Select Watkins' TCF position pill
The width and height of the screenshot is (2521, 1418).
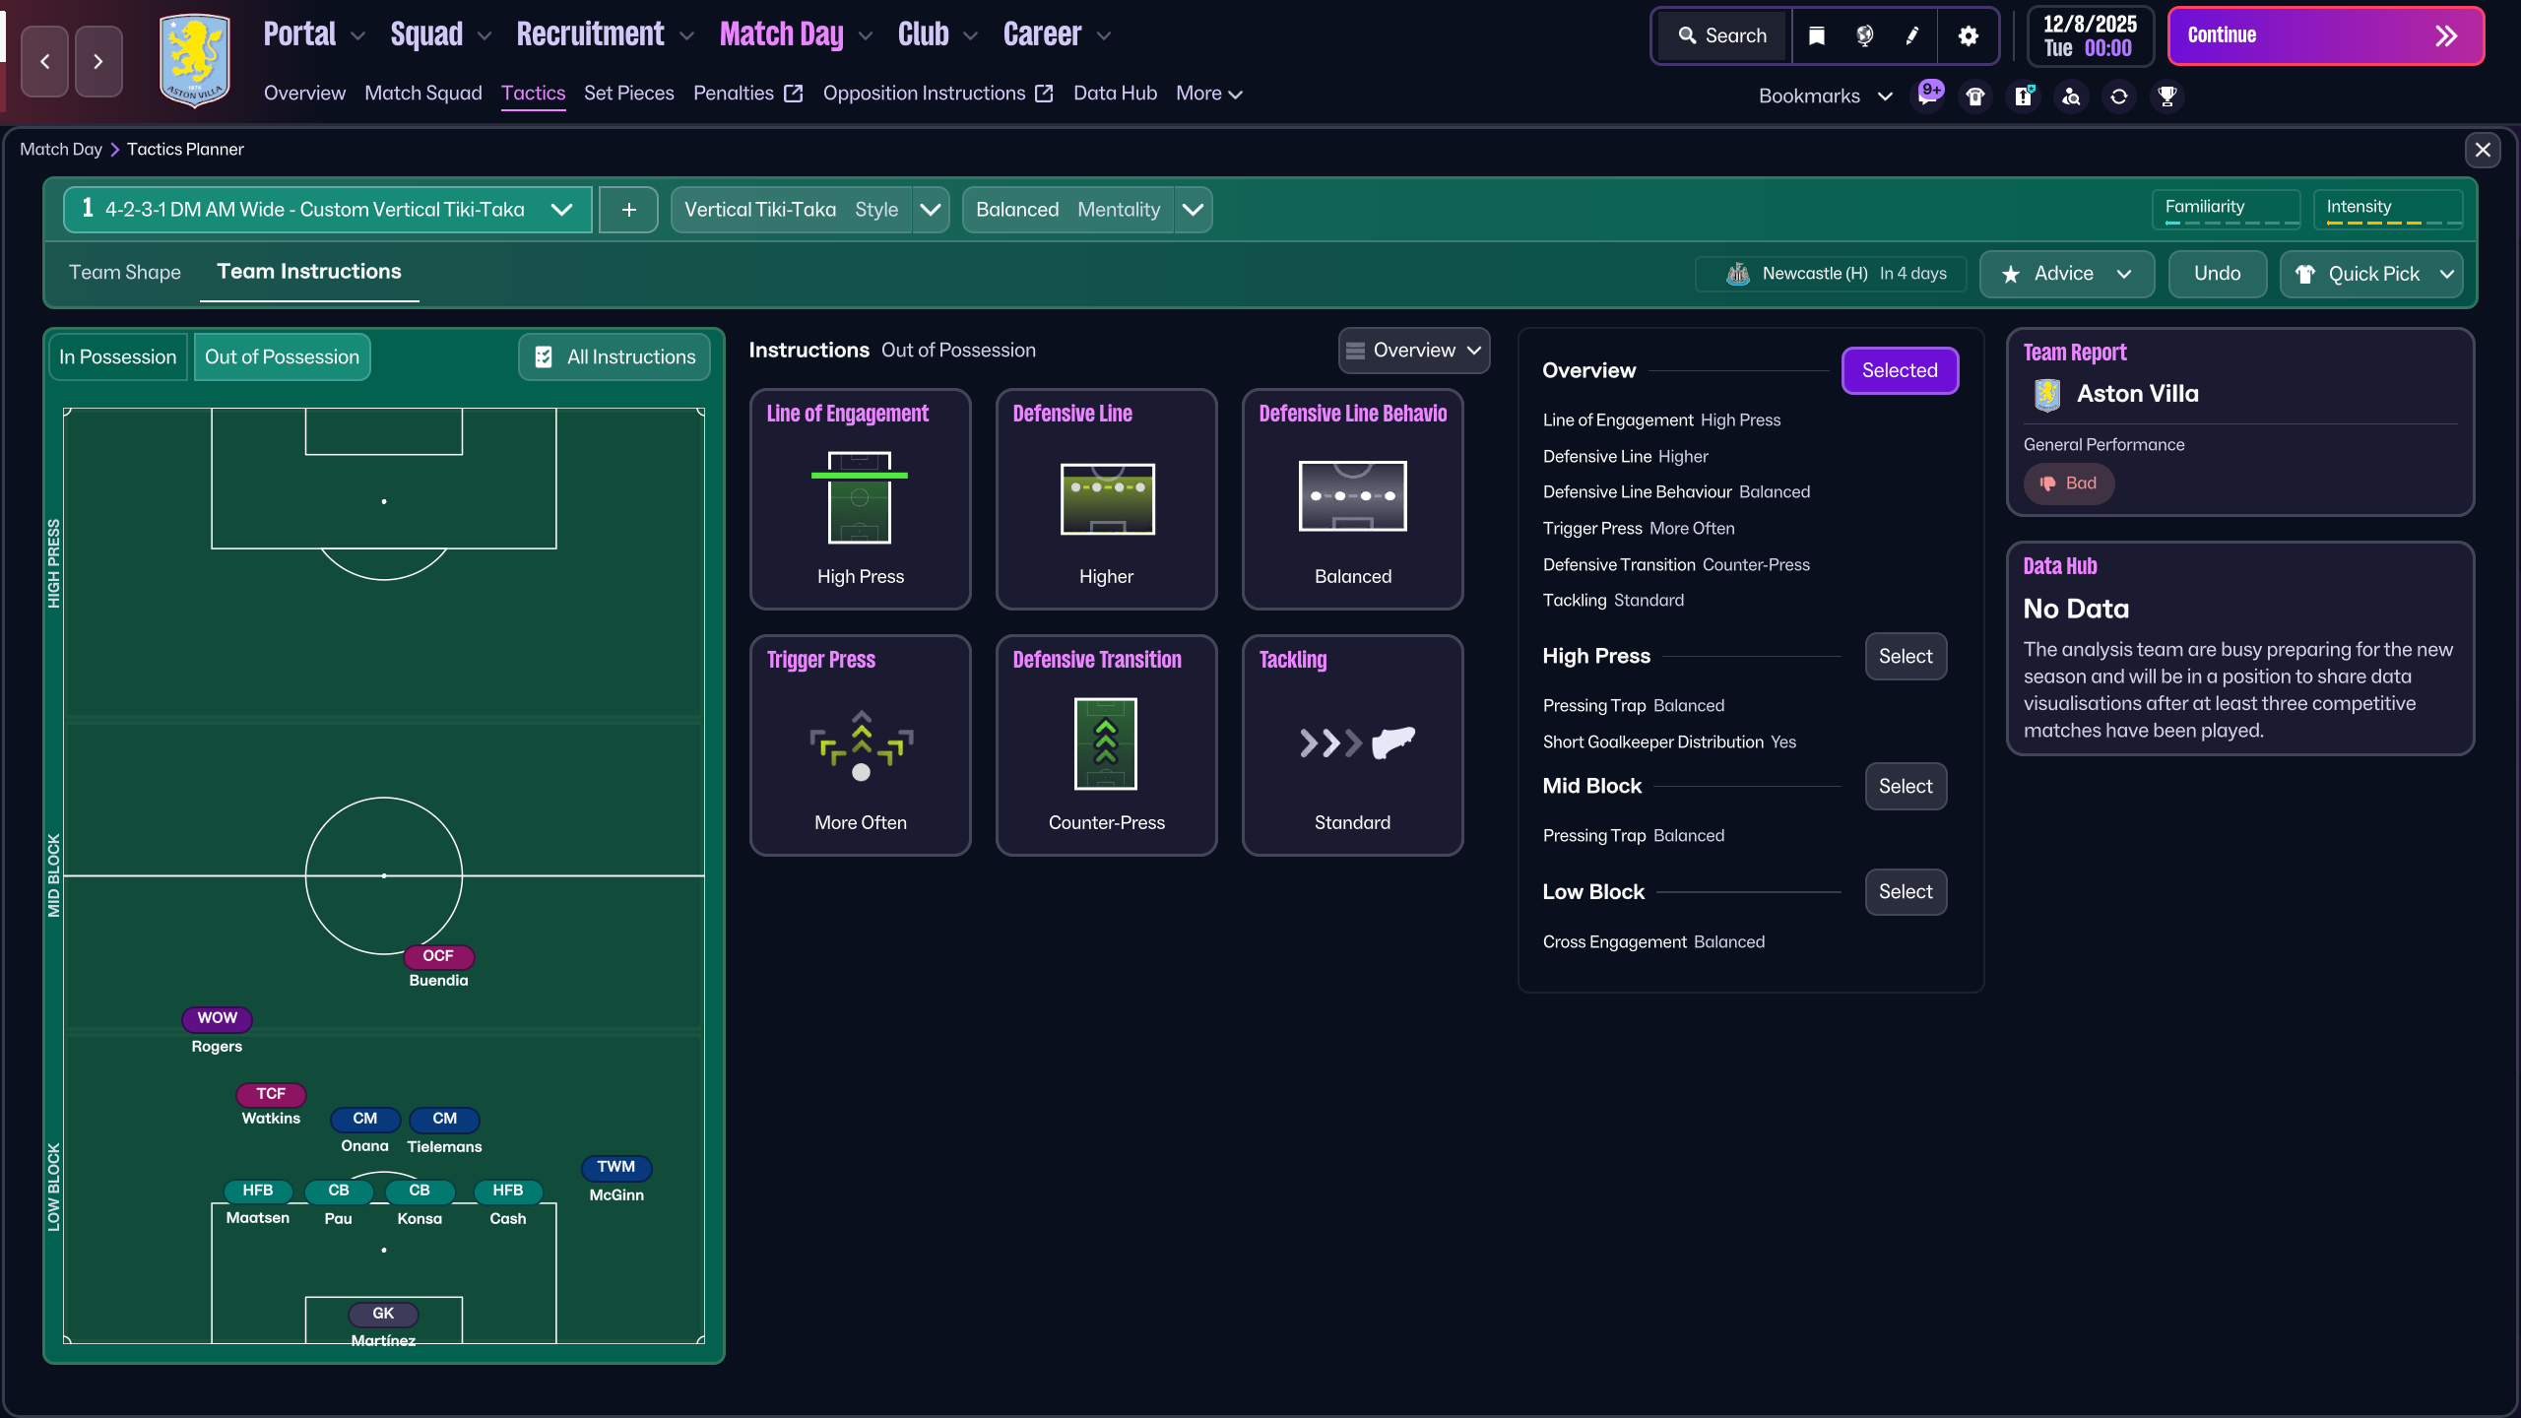point(271,1094)
